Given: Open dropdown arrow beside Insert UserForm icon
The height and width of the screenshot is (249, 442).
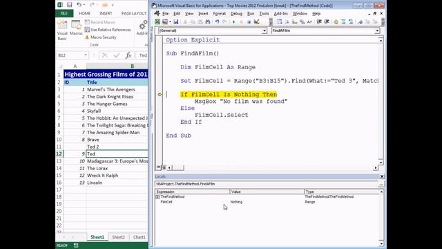Looking at the screenshot, I should click(170, 21).
